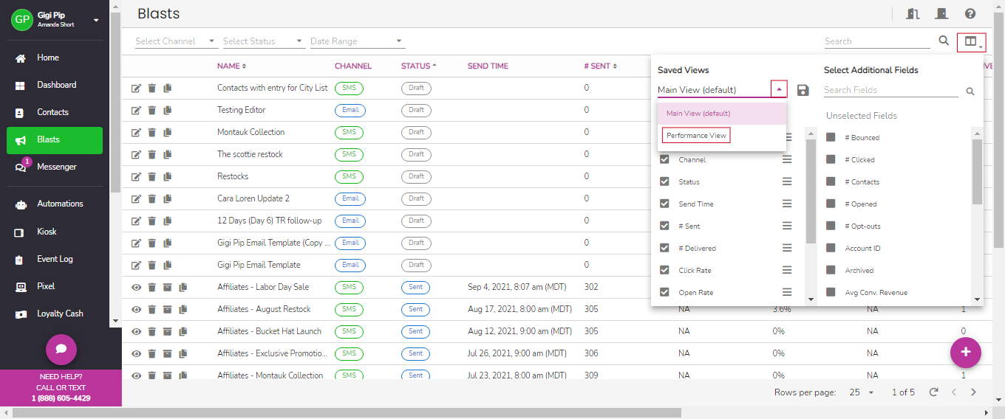Image resolution: width=1005 pixels, height=419 pixels.
Task: Click the save view floppy disk icon
Action: pos(803,90)
